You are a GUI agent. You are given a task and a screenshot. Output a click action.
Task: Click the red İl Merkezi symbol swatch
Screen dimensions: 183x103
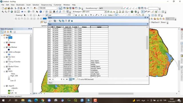[x=9, y=45]
